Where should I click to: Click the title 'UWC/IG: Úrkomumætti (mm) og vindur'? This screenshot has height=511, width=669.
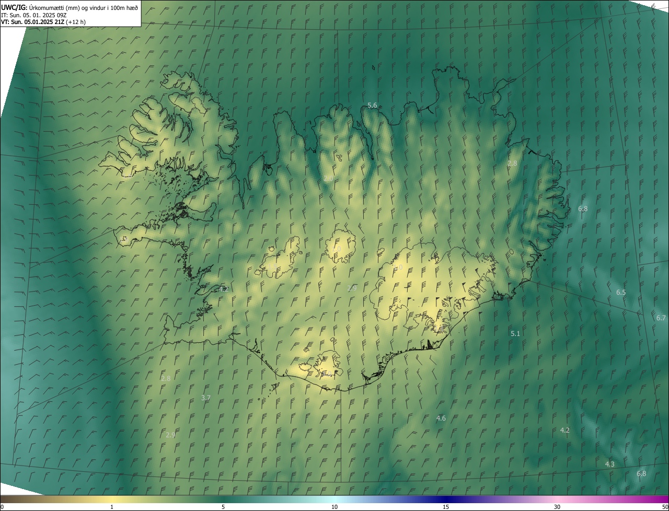[x=70, y=7]
